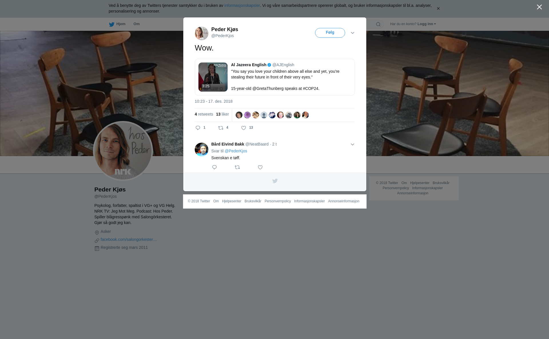Close the tweet overlay with the large X

[539, 7]
